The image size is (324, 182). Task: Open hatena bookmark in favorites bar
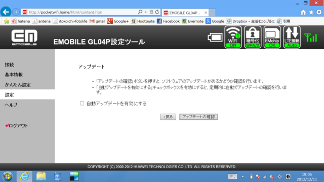pos(21,21)
